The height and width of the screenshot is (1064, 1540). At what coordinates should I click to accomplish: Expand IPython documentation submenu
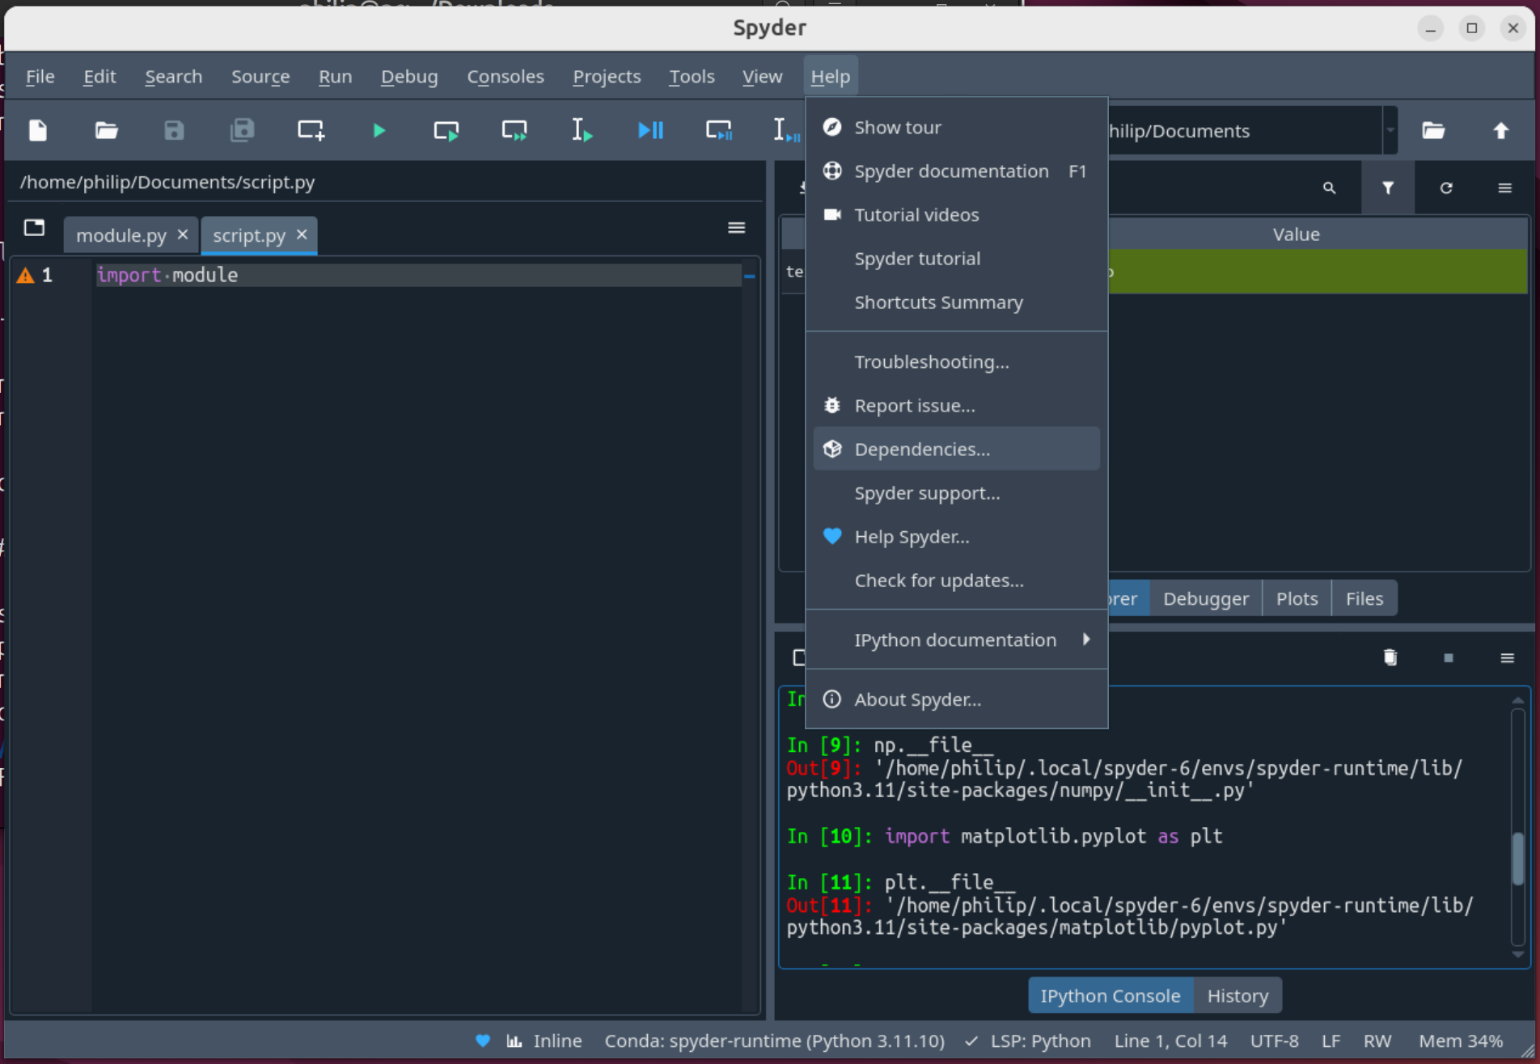[x=956, y=640]
